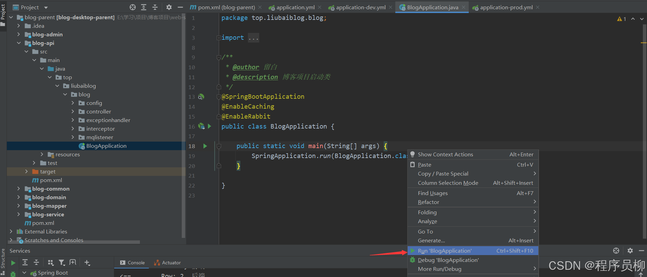Viewport: 647px width, 277px height.
Task: Click Spring bean gutter icon on line 13
Action: click(x=201, y=97)
